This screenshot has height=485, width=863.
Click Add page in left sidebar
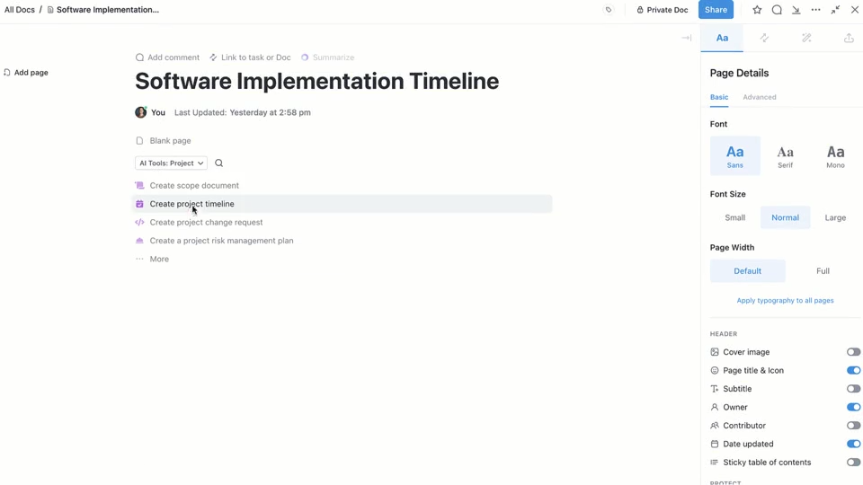26,73
